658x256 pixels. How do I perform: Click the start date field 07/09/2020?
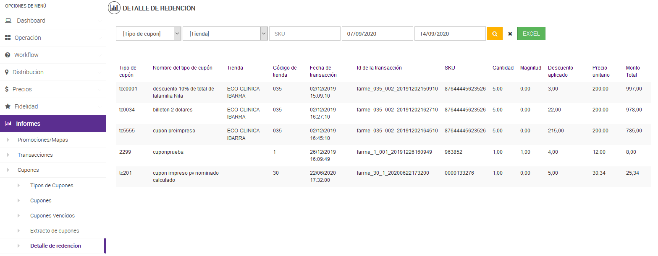pyautogui.click(x=377, y=34)
